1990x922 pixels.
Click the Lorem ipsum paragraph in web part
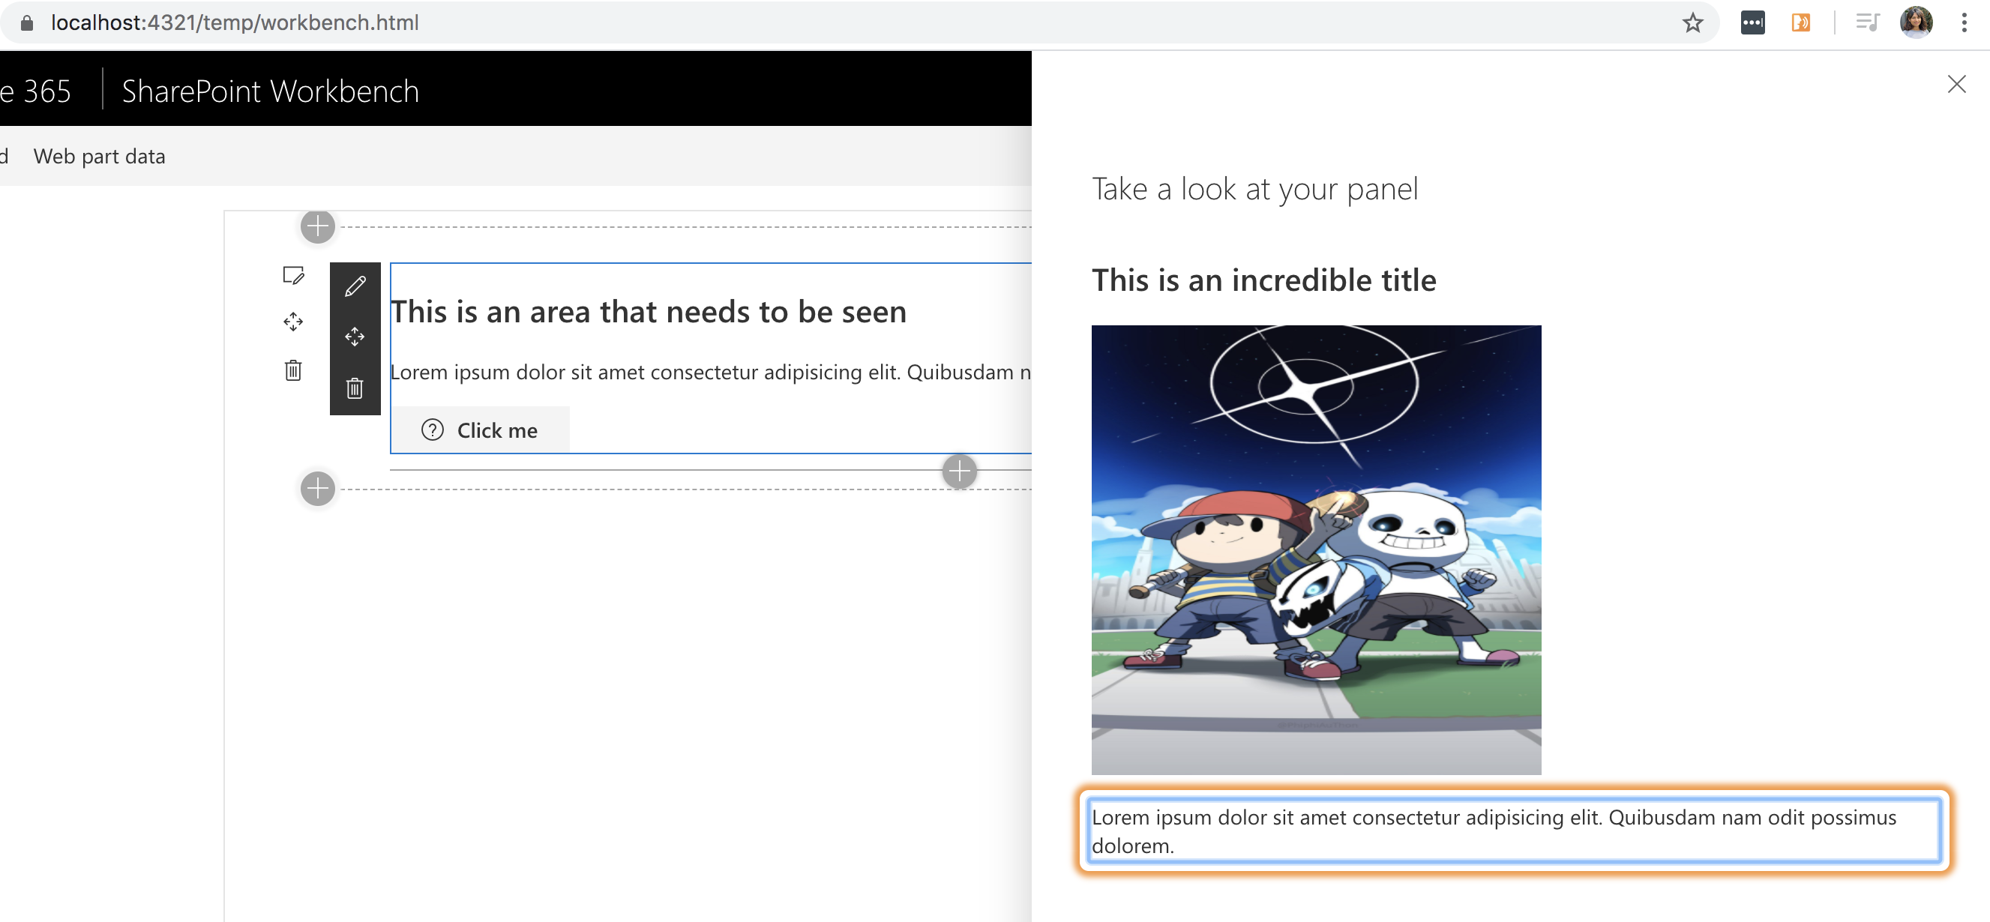click(710, 373)
